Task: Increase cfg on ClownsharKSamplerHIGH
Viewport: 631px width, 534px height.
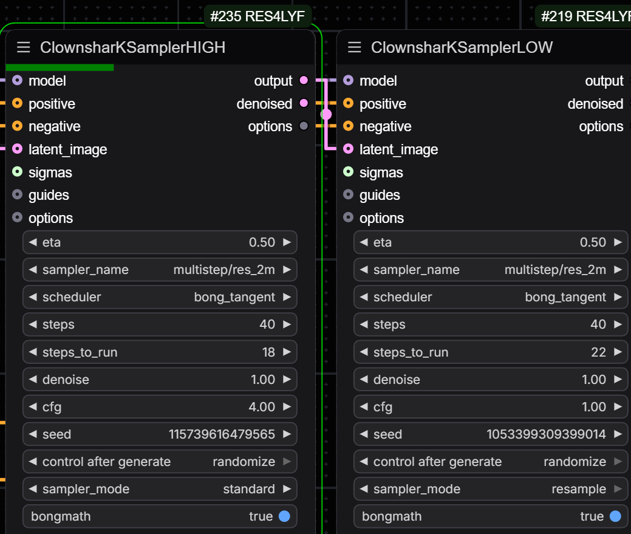Action: [x=287, y=407]
